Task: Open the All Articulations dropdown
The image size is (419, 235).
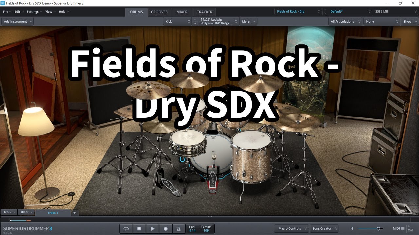Action: coord(345,22)
